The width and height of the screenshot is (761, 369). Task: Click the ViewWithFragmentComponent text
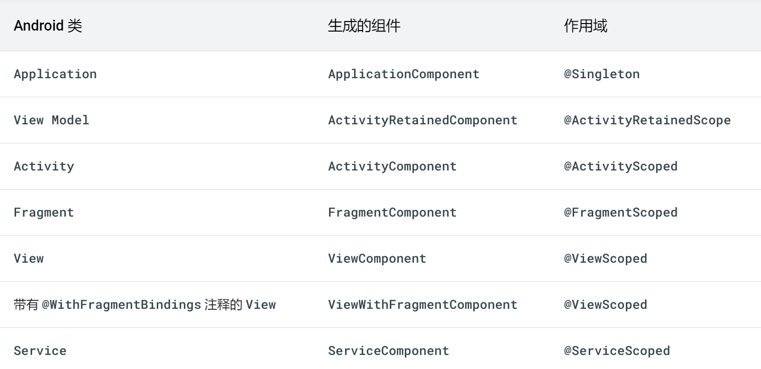coord(422,304)
